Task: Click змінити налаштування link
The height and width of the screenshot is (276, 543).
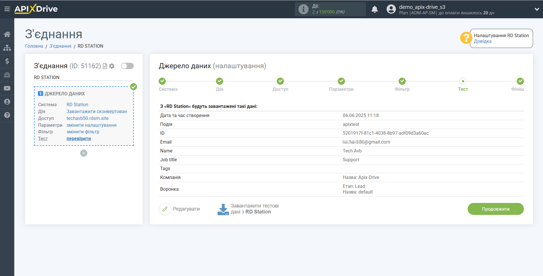Action: click(x=92, y=125)
